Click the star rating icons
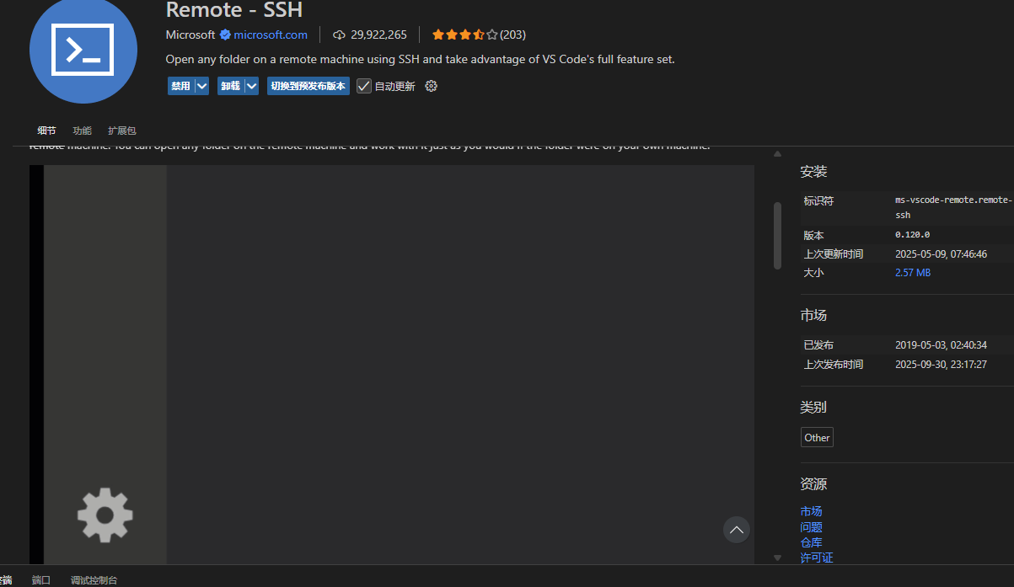Screen dimensions: 1014x587 [x=464, y=35]
